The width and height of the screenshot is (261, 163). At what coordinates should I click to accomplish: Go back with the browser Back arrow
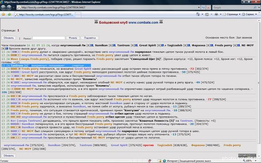[x=3, y=7]
